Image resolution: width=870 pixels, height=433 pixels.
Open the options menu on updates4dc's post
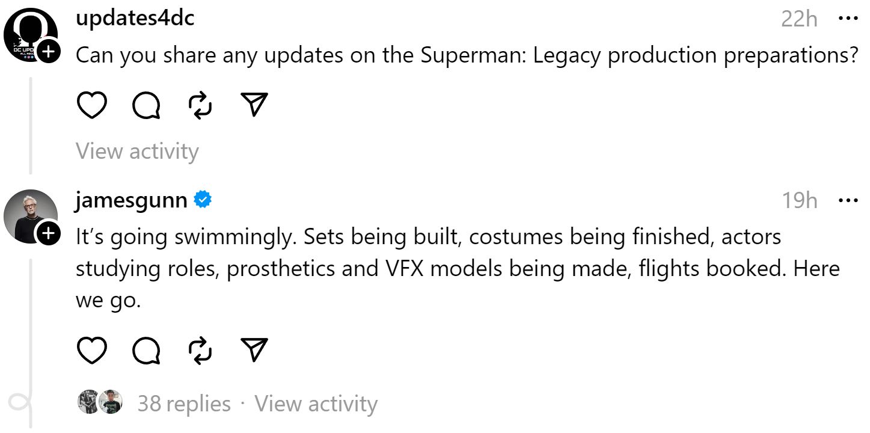[850, 18]
